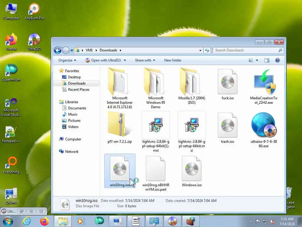Expand Open with UltraISO dropdown arrow
Screen dimensions: 302x227
coord(125,60)
